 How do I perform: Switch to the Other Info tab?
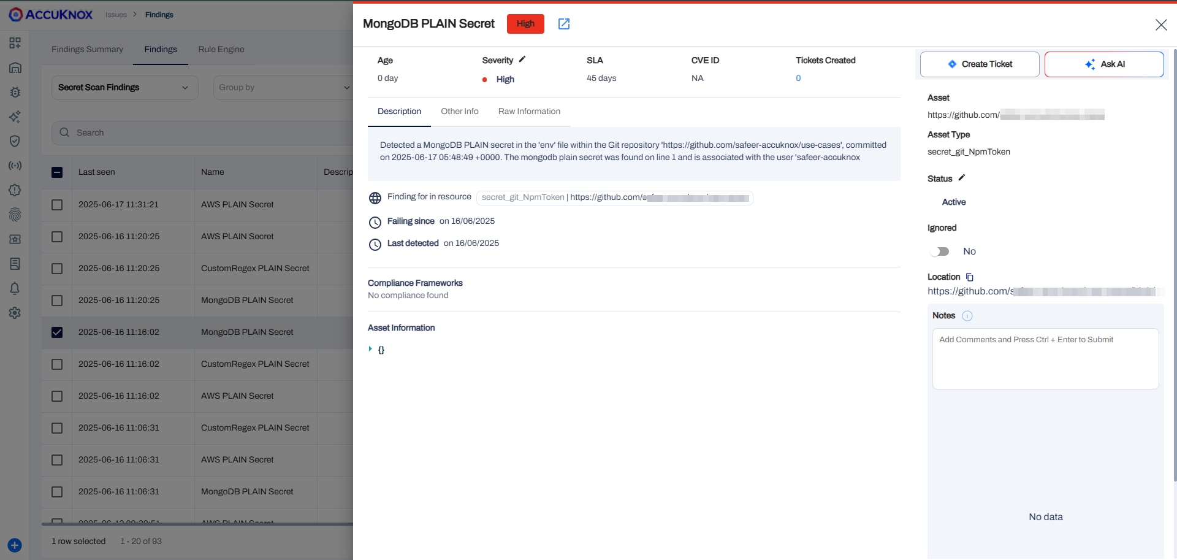click(459, 112)
